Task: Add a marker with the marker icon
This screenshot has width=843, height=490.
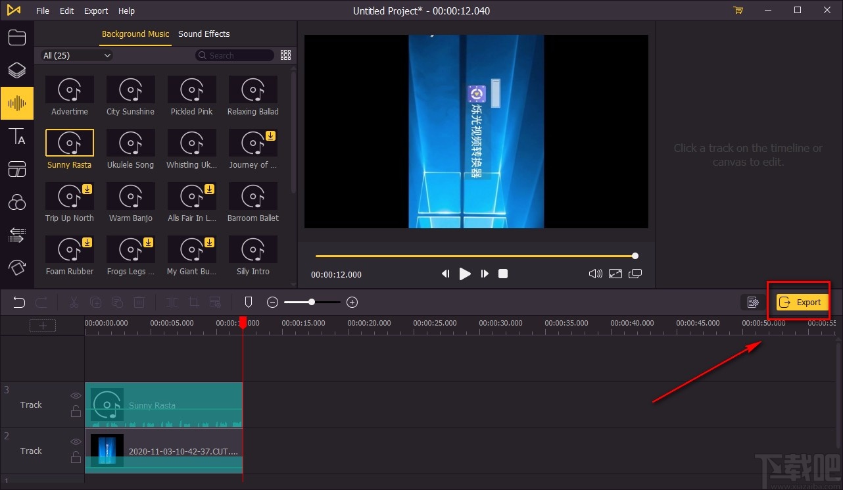Action: pyautogui.click(x=249, y=303)
